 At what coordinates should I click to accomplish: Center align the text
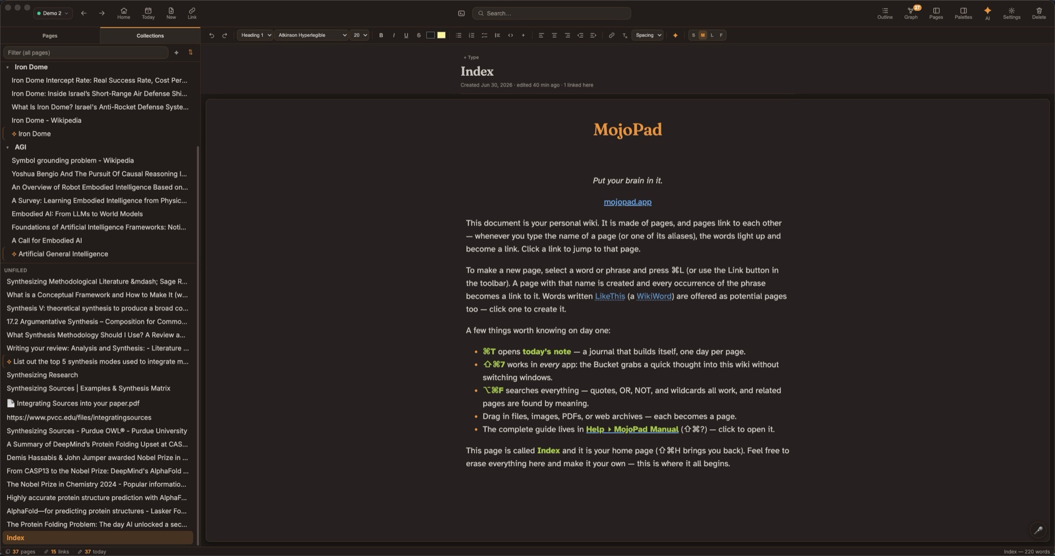click(x=554, y=35)
